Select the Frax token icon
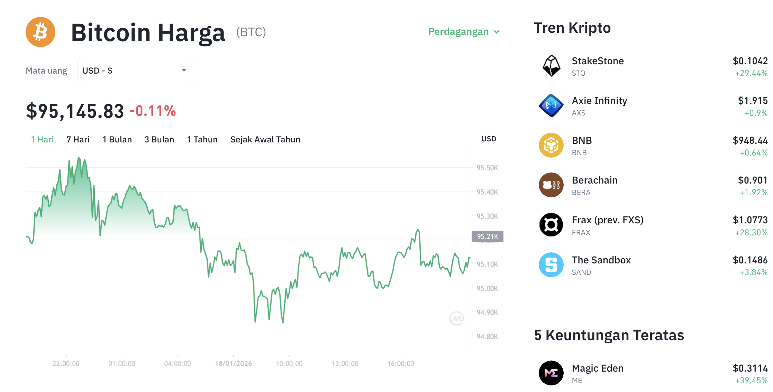Screen dimensions: 773x392 coord(551,225)
